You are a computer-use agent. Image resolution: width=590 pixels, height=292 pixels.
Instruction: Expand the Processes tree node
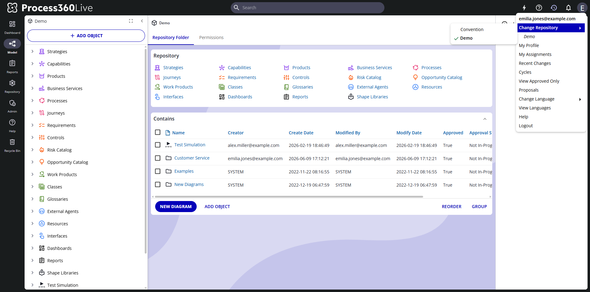coord(33,101)
